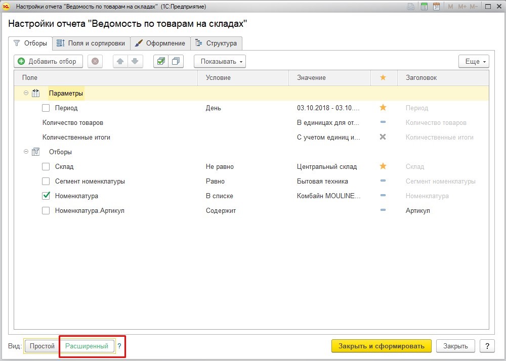This screenshot has height=361, width=506.
Task: Tick the Сегмент номенклатуры checkbox
Action: (x=46, y=181)
